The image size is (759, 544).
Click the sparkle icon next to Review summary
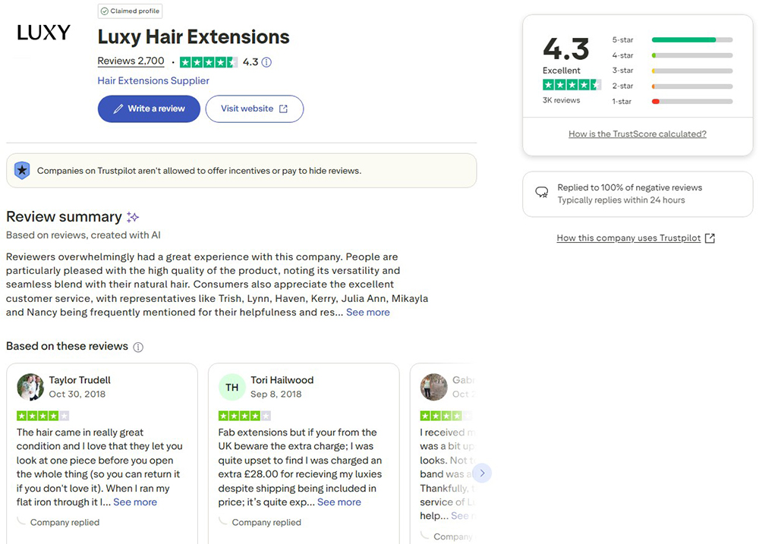click(x=134, y=216)
